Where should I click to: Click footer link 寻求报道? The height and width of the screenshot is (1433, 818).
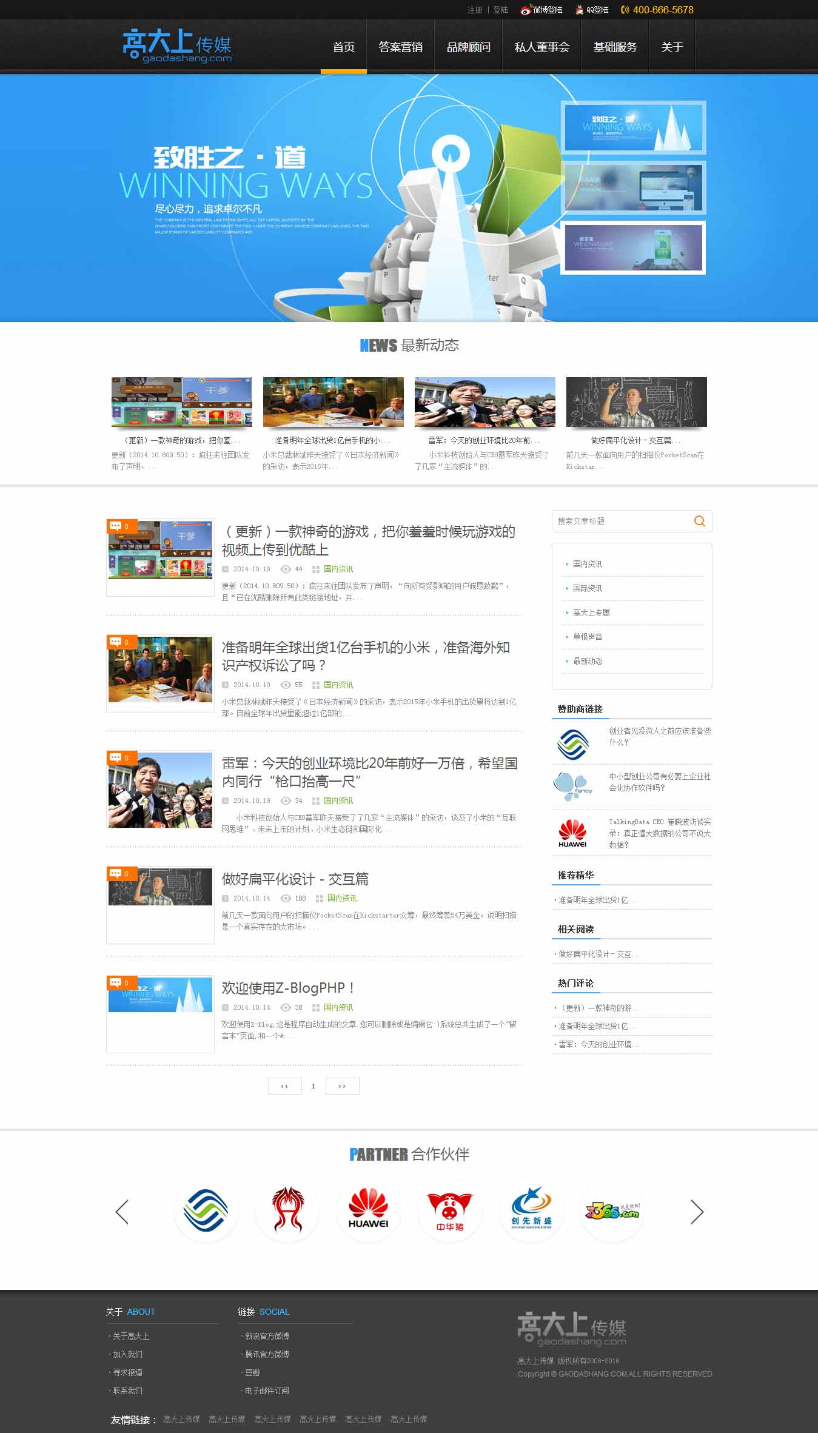pyautogui.click(x=127, y=1372)
